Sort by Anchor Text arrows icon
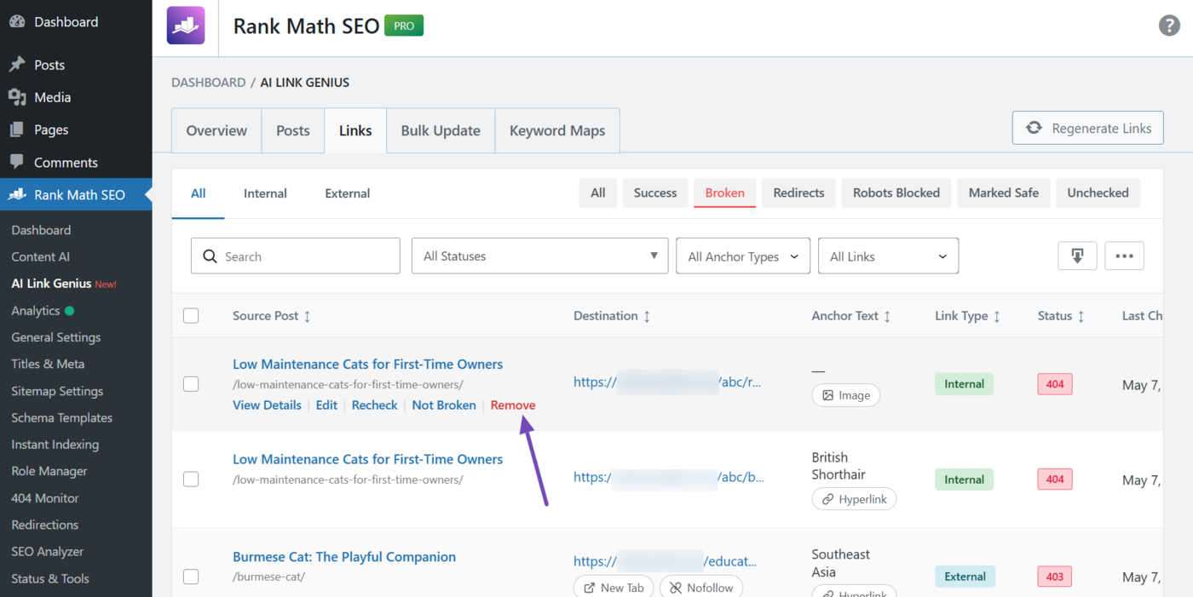This screenshot has width=1193, height=597. (887, 316)
